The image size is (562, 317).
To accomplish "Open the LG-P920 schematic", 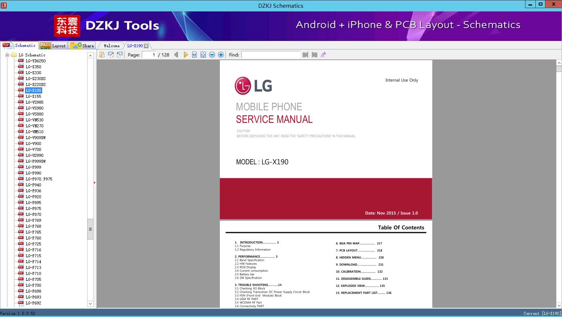I will click(33, 197).
